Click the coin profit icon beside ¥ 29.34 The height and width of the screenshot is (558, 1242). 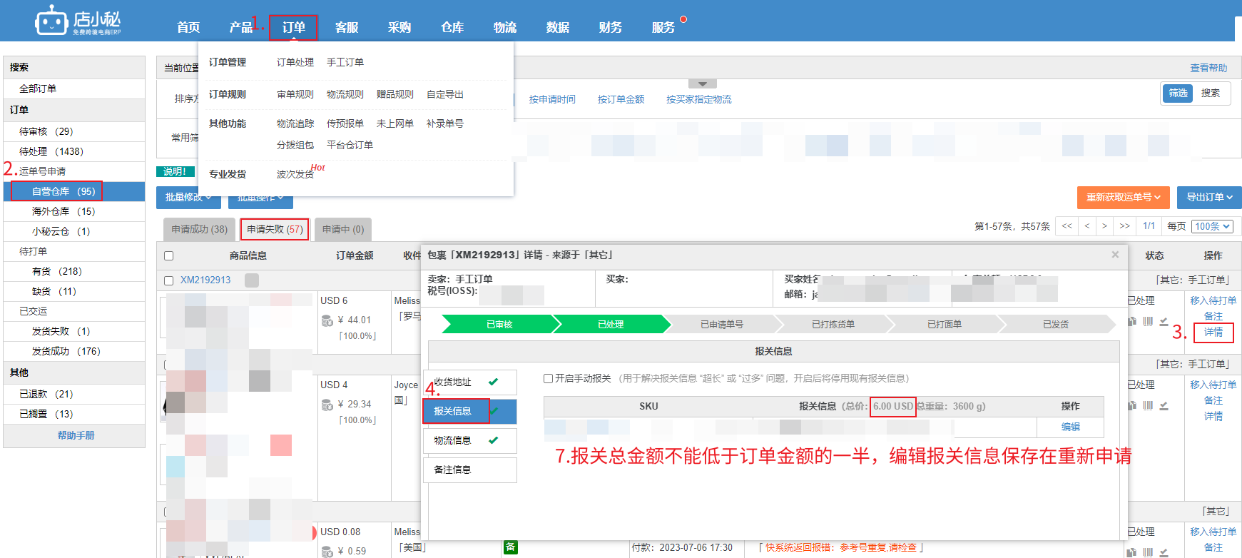tap(327, 405)
